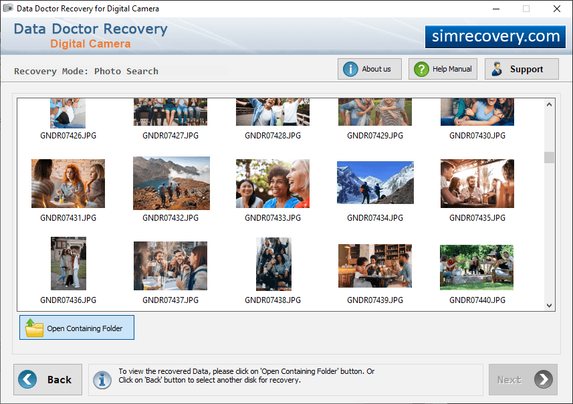Click the grey right-arrow Next icon
Screen dimensions: 573x404
tap(544, 379)
